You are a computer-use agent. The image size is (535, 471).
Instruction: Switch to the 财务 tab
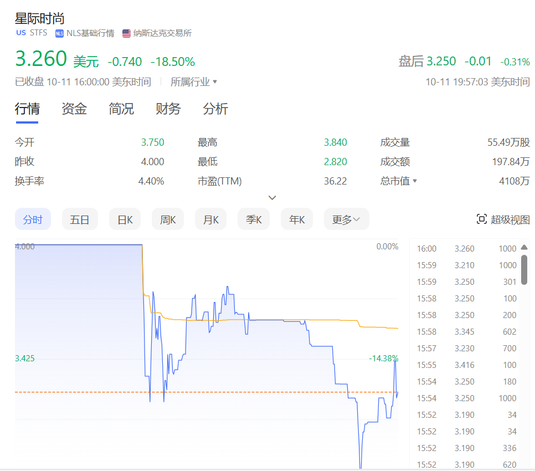coord(168,109)
